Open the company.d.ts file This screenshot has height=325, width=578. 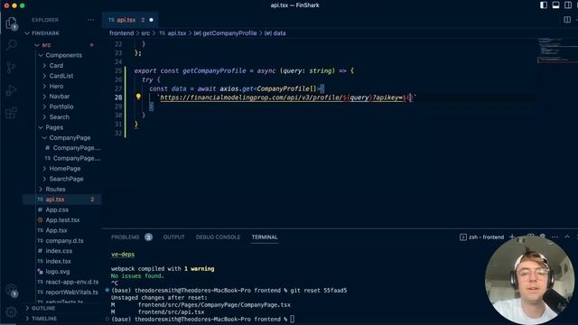pos(64,241)
